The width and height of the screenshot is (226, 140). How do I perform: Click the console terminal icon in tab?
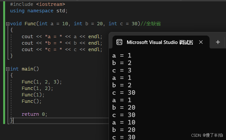(119, 42)
